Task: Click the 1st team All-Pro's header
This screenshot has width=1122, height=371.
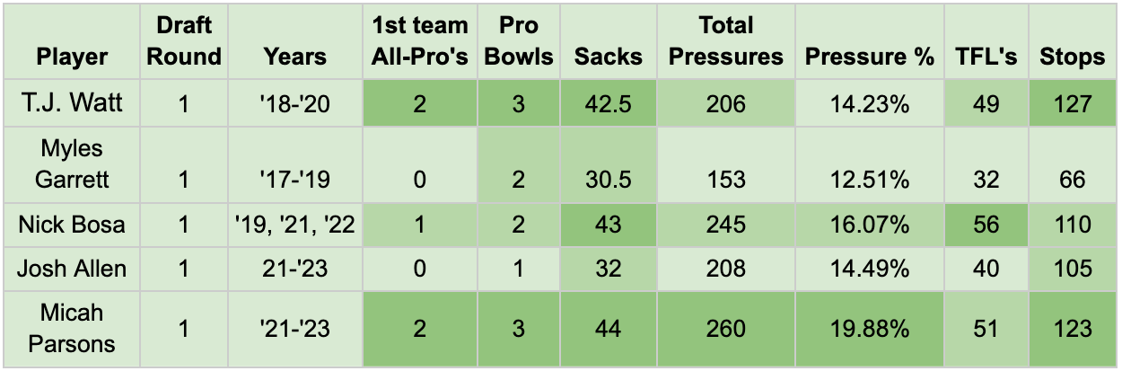Action: pyautogui.click(x=419, y=41)
